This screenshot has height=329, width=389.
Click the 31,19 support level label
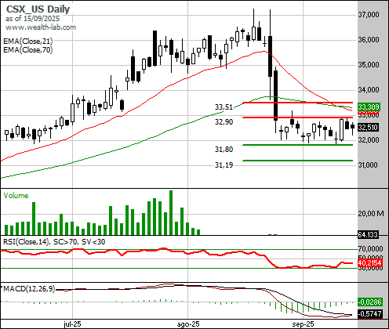[224, 165]
